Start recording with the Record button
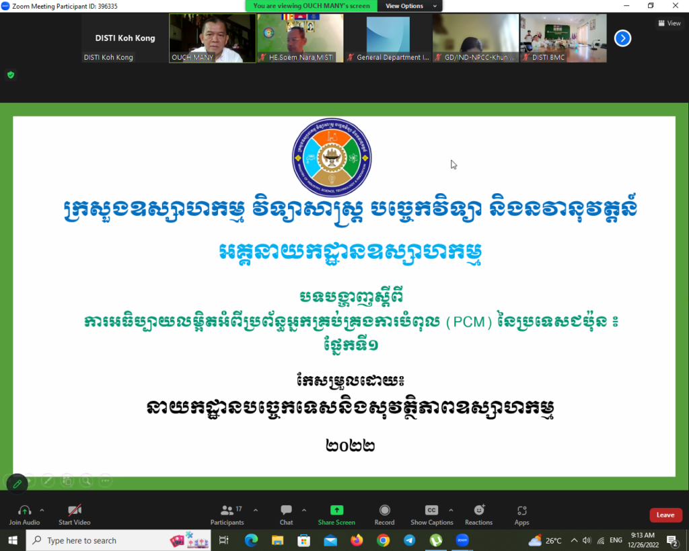Screen dimensions: 689x551 [384, 511]
